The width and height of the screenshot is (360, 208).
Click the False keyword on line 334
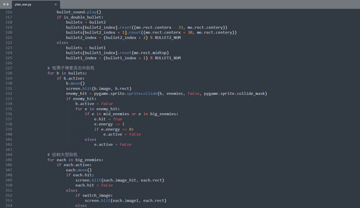(106, 104)
